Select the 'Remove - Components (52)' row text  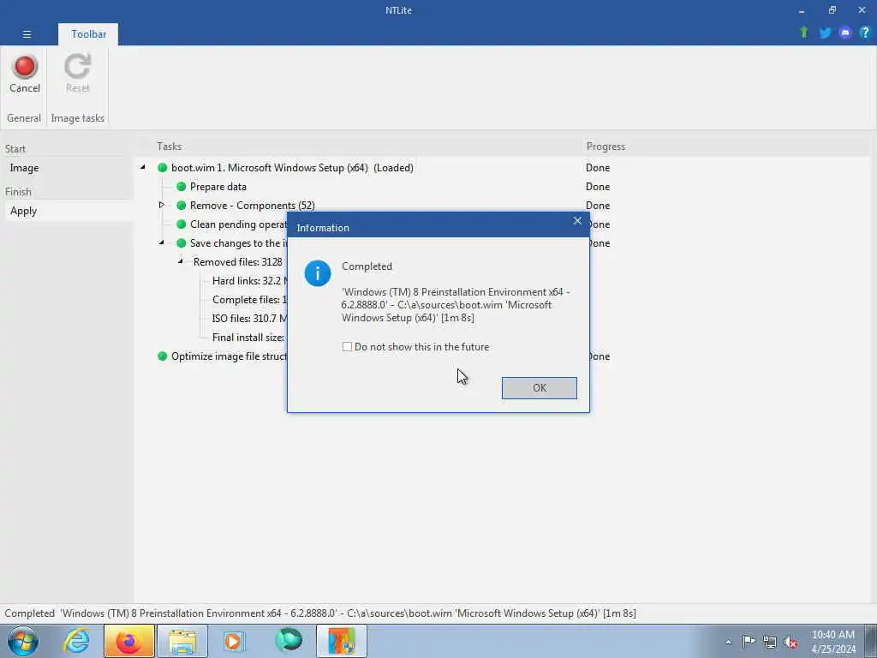click(x=253, y=206)
